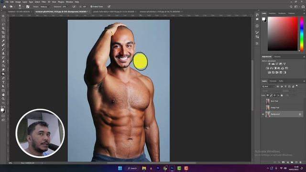Select the Hand tool
The height and width of the screenshot is (172, 306).
3,95
